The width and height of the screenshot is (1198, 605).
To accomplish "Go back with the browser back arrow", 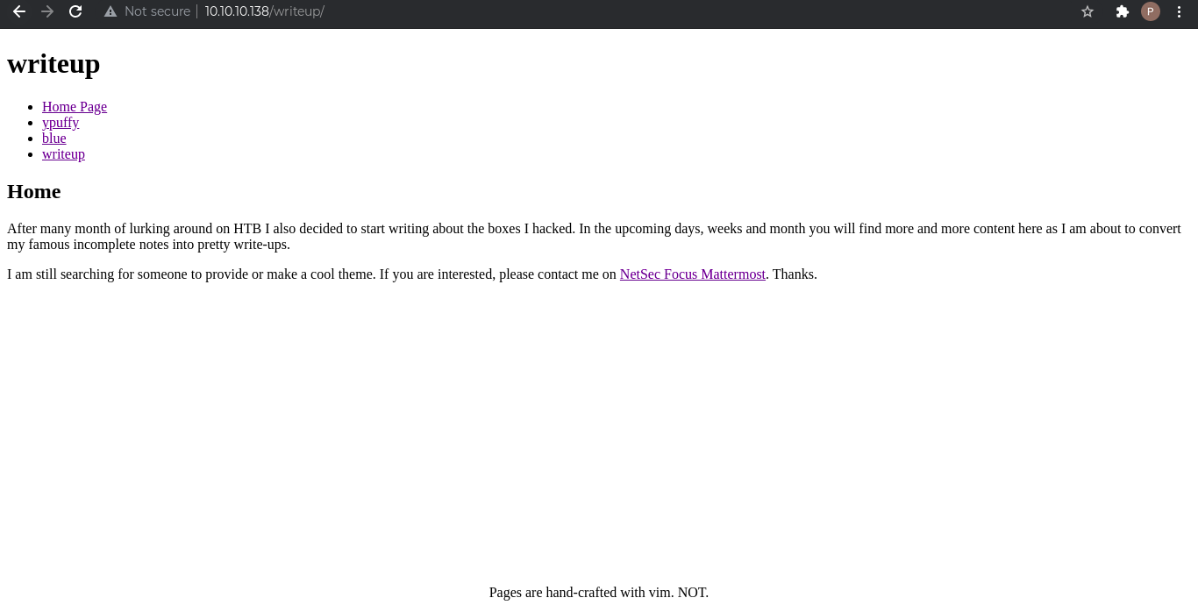I will click(x=18, y=11).
